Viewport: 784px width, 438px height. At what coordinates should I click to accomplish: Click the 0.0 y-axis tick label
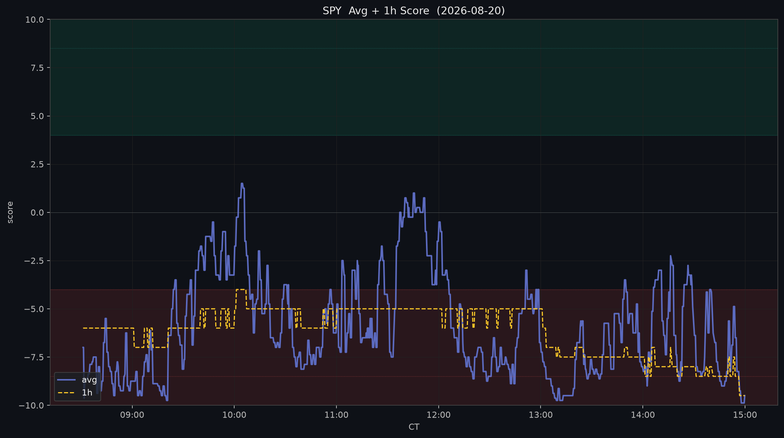click(x=37, y=212)
